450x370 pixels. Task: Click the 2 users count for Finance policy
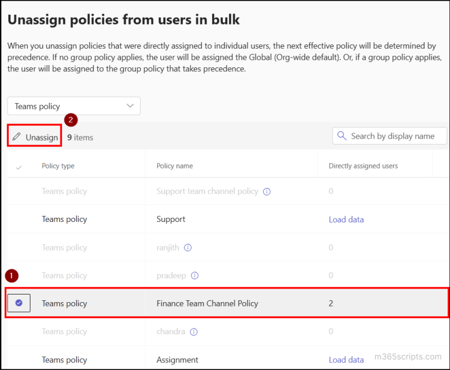331,303
